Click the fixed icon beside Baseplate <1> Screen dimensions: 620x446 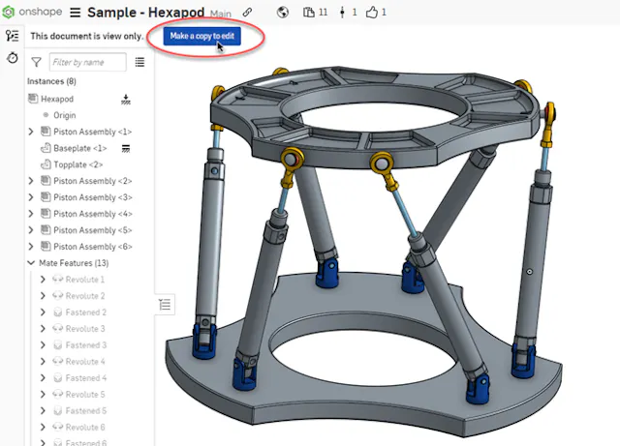[x=126, y=149]
